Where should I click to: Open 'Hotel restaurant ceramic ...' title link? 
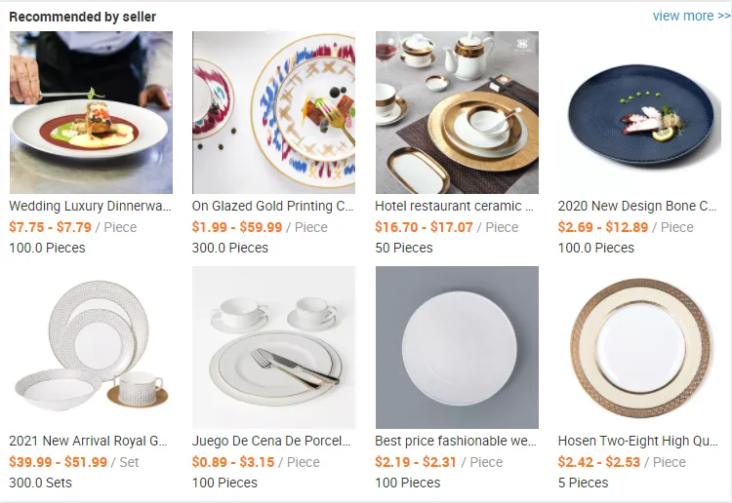(x=454, y=206)
